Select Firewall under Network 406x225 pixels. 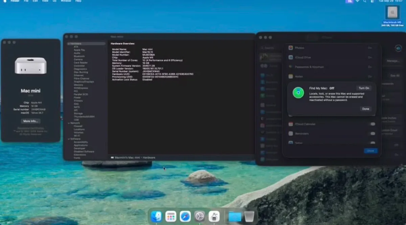[x=78, y=126]
